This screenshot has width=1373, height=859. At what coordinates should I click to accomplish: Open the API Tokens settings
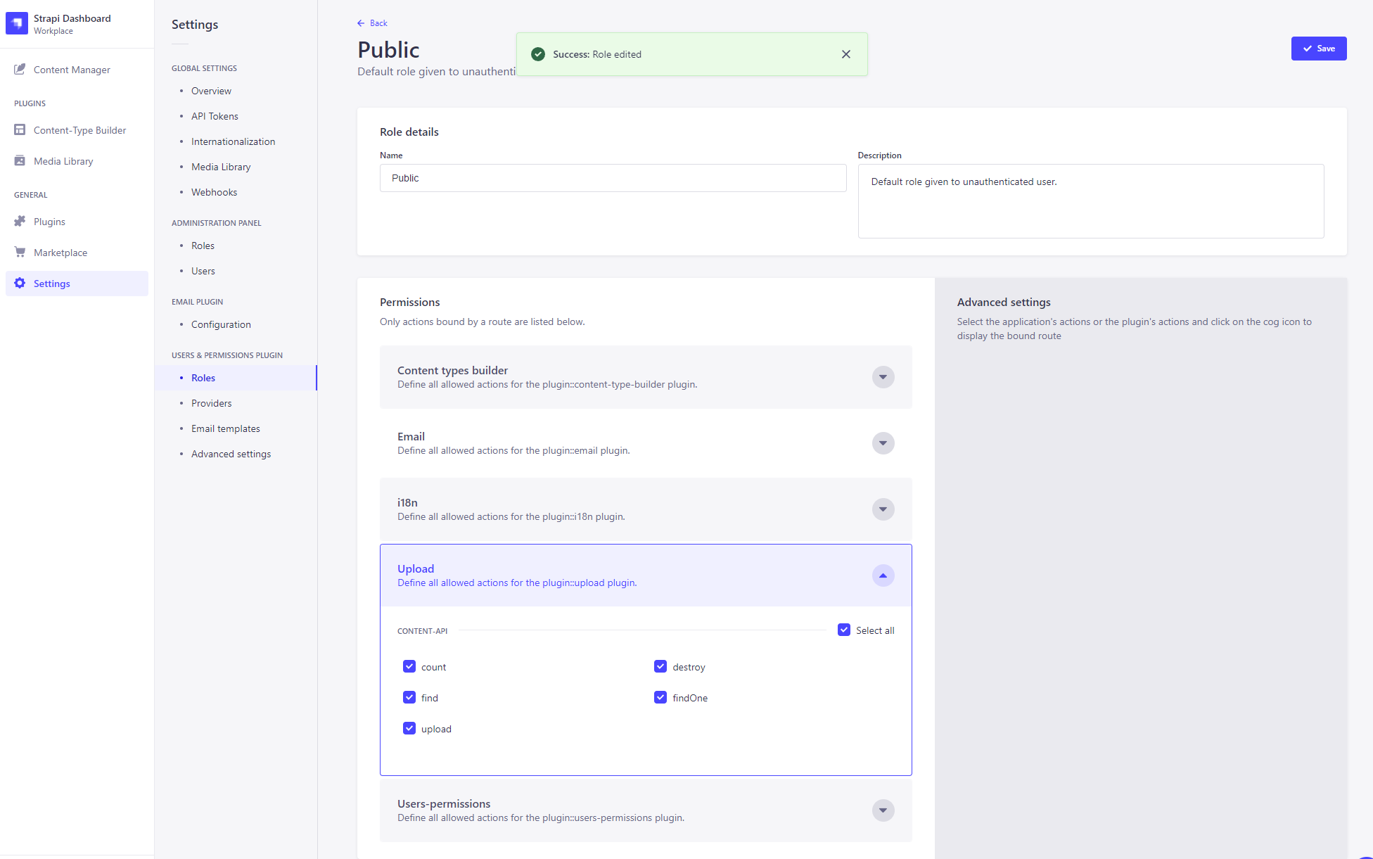tap(215, 116)
